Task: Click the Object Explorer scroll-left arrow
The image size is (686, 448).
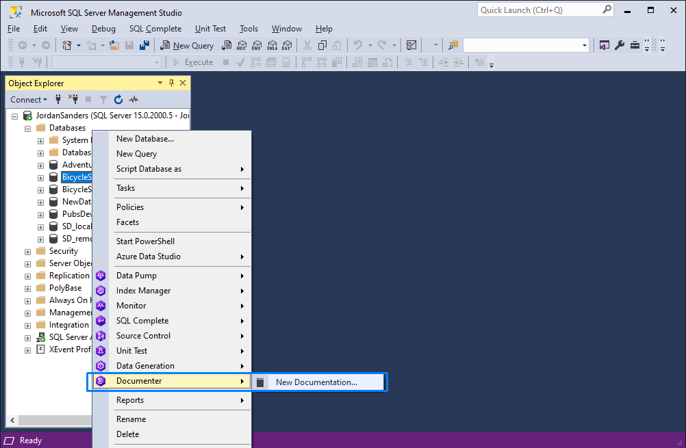Action: [13, 421]
